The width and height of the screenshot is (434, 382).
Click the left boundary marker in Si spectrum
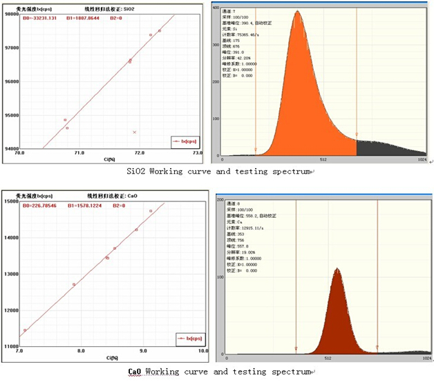click(256, 149)
